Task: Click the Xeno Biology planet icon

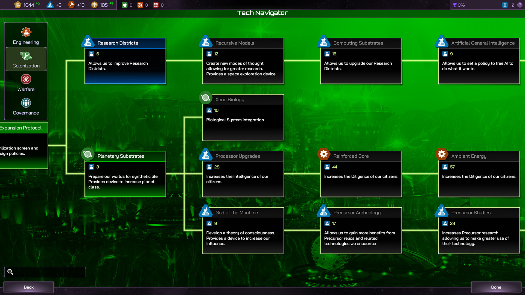Action: [206, 98]
